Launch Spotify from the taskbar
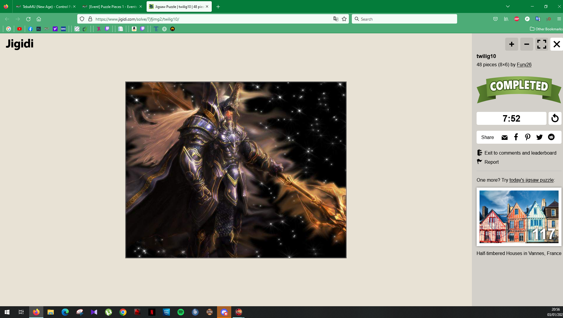563x318 pixels. pyautogui.click(x=181, y=312)
